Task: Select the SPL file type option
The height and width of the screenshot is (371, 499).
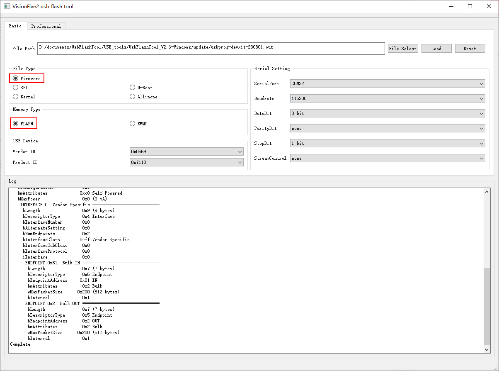Action: click(21, 88)
